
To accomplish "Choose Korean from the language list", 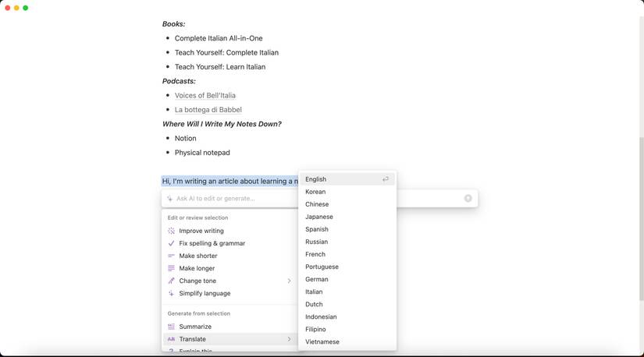I will tap(347, 192).
